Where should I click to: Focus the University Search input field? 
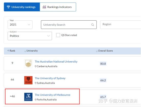(69, 25)
